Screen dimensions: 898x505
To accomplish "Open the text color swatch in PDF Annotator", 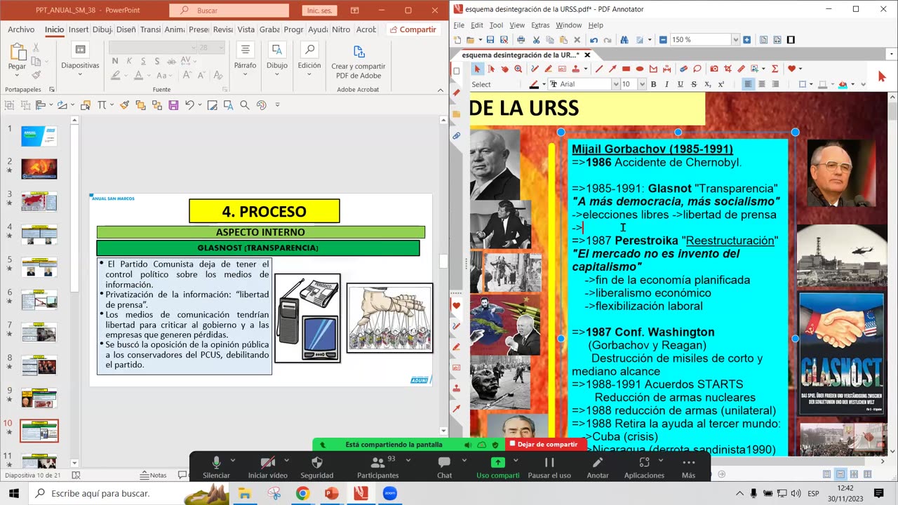I will coord(533,84).
